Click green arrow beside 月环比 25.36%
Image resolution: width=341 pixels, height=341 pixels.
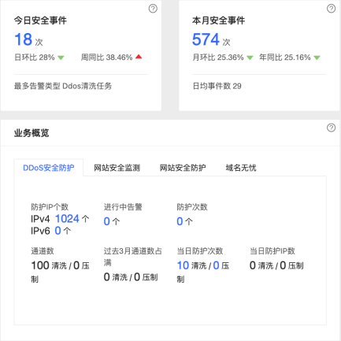tap(250, 57)
